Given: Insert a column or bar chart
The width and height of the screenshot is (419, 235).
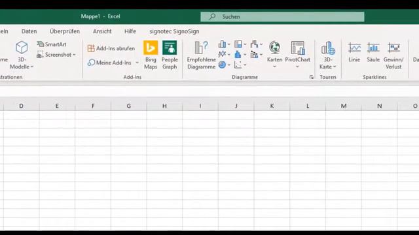Looking at the screenshot, I should click(x=222, y=44).
